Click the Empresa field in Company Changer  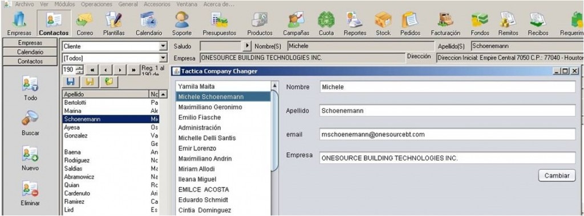(x=447, y=157)
